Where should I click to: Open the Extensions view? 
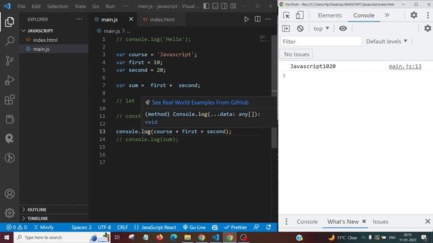tap(9, 100)
